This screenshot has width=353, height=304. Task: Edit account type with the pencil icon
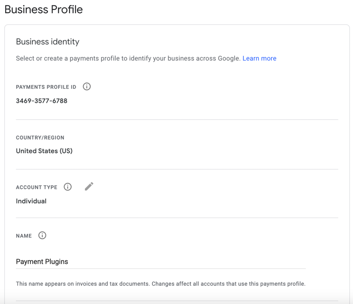[89, 186]
